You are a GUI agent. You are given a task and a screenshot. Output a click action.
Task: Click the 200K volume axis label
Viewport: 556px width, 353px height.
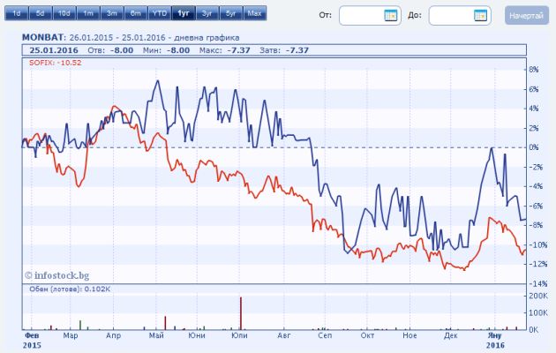[x=538, y=296]
